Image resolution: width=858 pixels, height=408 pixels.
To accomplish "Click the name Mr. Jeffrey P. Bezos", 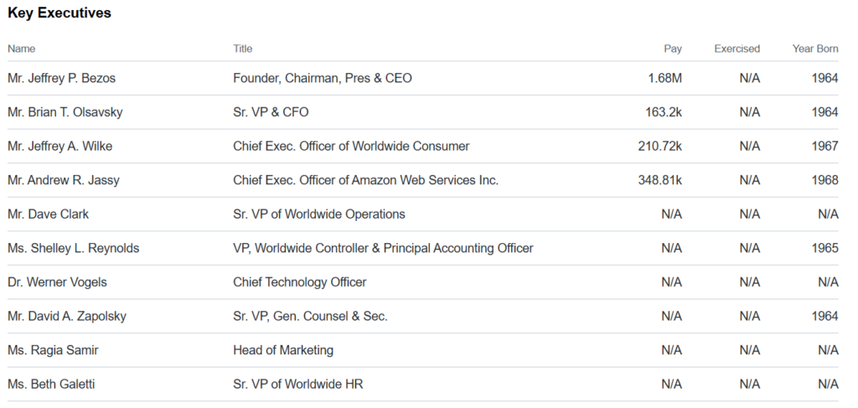I will pos(61,78).
